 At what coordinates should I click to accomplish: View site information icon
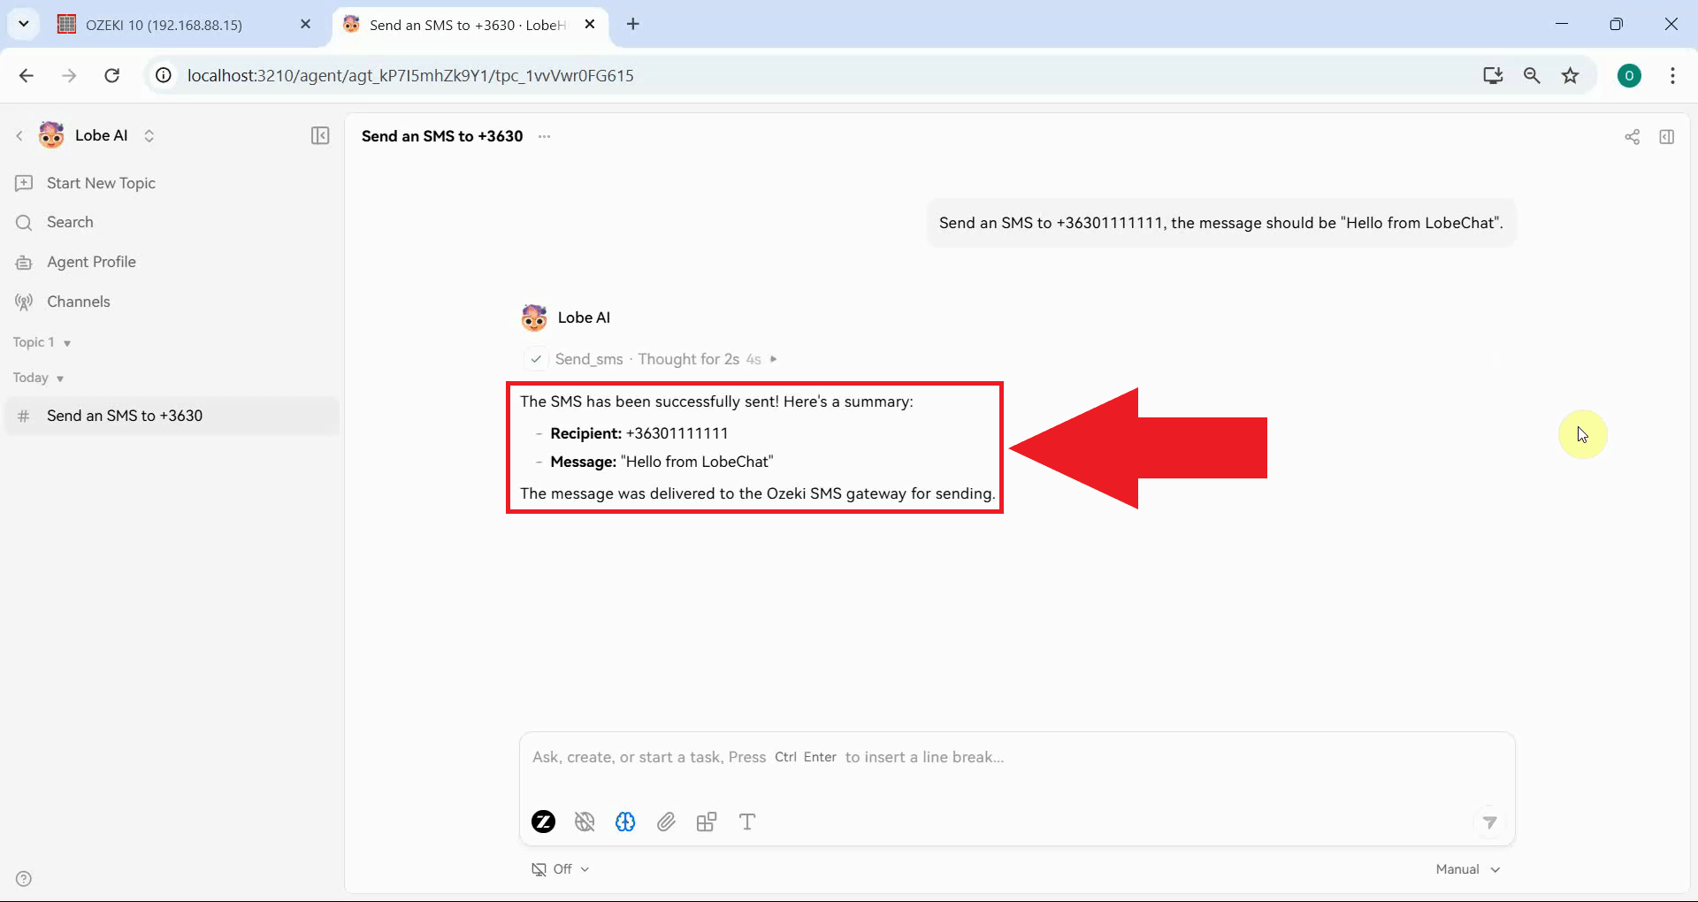click(x=164, y=75)
